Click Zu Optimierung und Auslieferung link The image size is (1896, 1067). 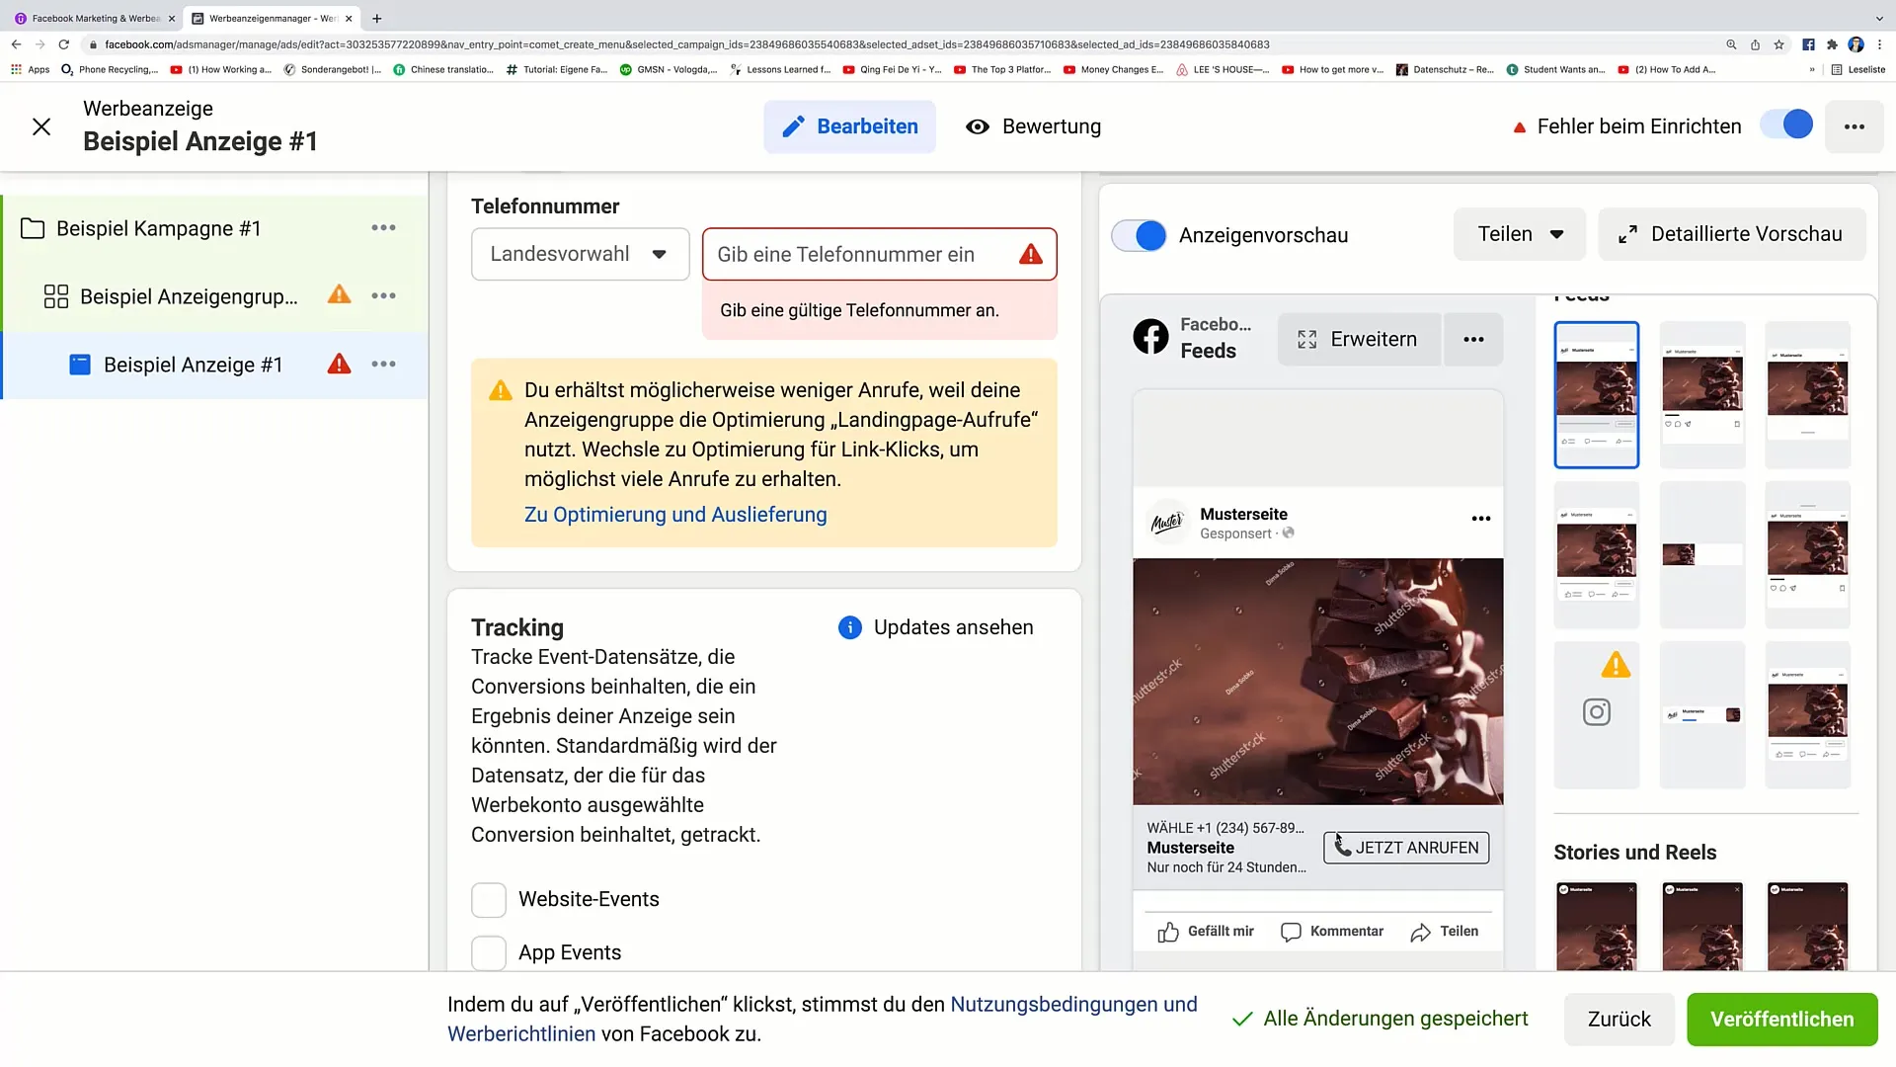coord(675,514)
